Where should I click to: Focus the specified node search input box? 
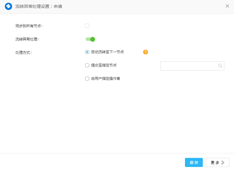189,66
